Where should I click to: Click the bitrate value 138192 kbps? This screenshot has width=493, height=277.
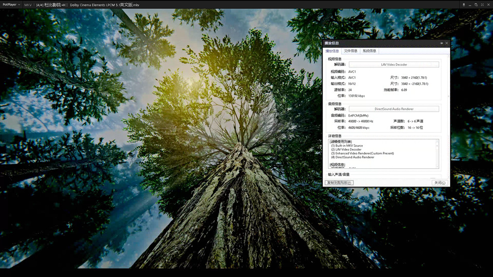356,96
